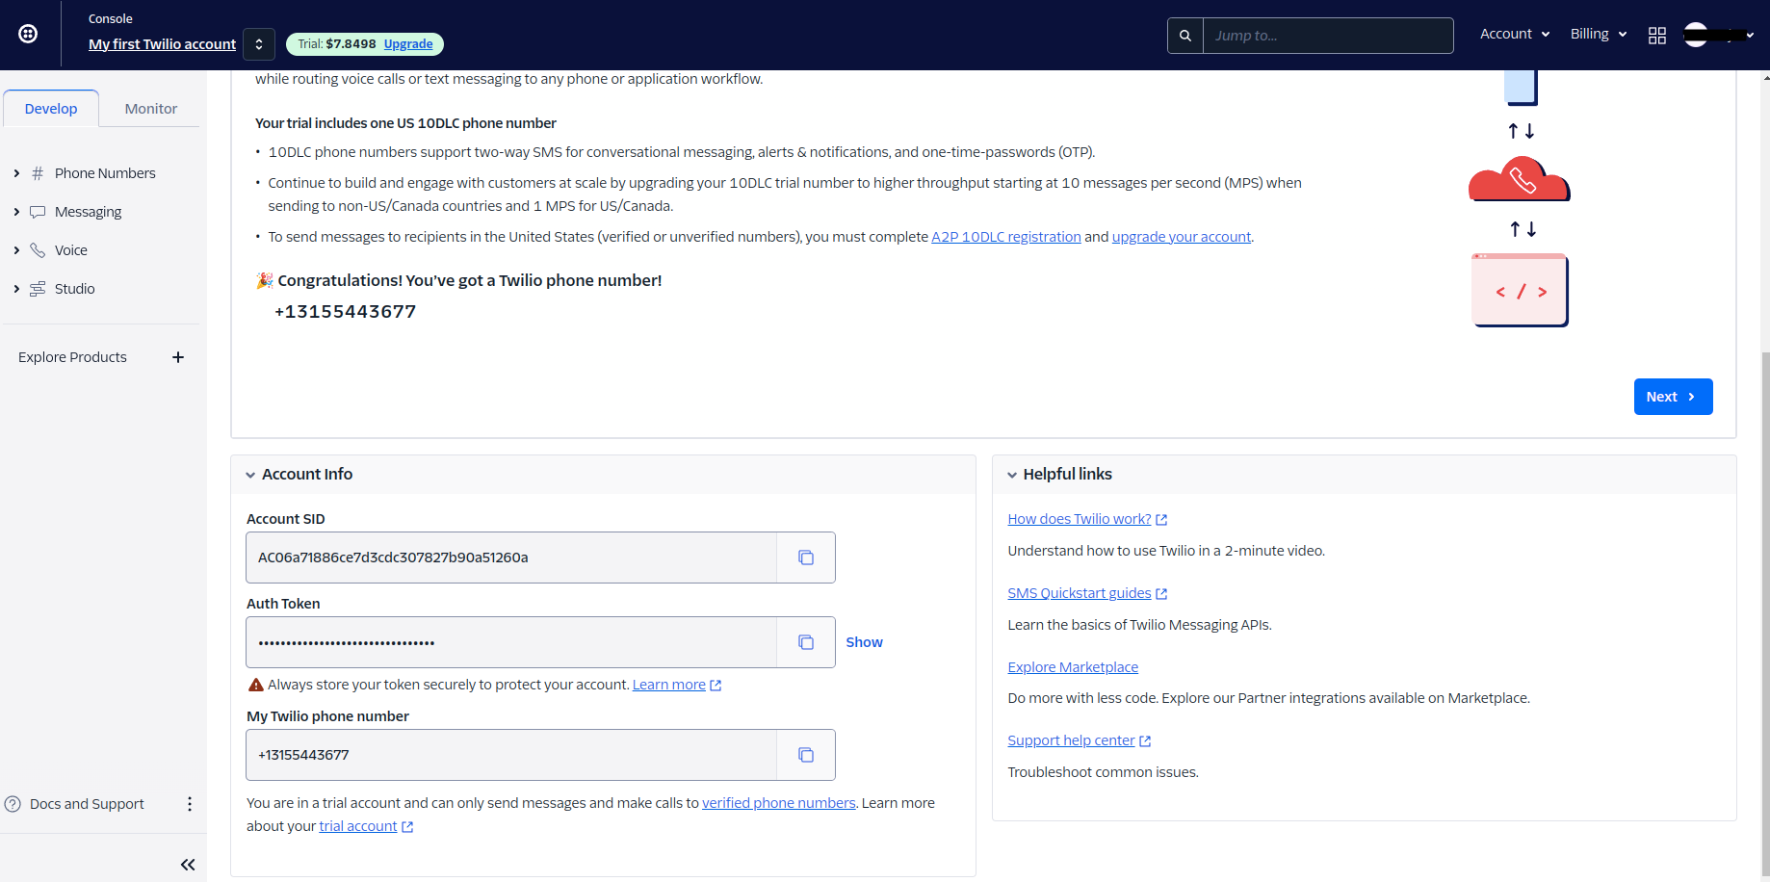The width and height of the screenshot is (1770, 882).
Task: Copy My Twilio phone number
Action: [806, 755]
